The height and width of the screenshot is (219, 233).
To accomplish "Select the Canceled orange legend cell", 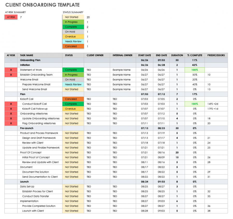I will tap(73, 46).
